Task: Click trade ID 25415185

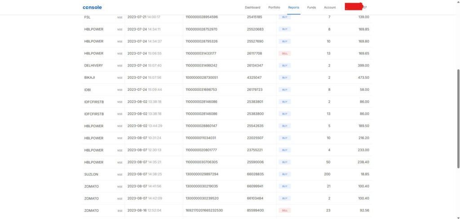Action: tap(255, 17)
